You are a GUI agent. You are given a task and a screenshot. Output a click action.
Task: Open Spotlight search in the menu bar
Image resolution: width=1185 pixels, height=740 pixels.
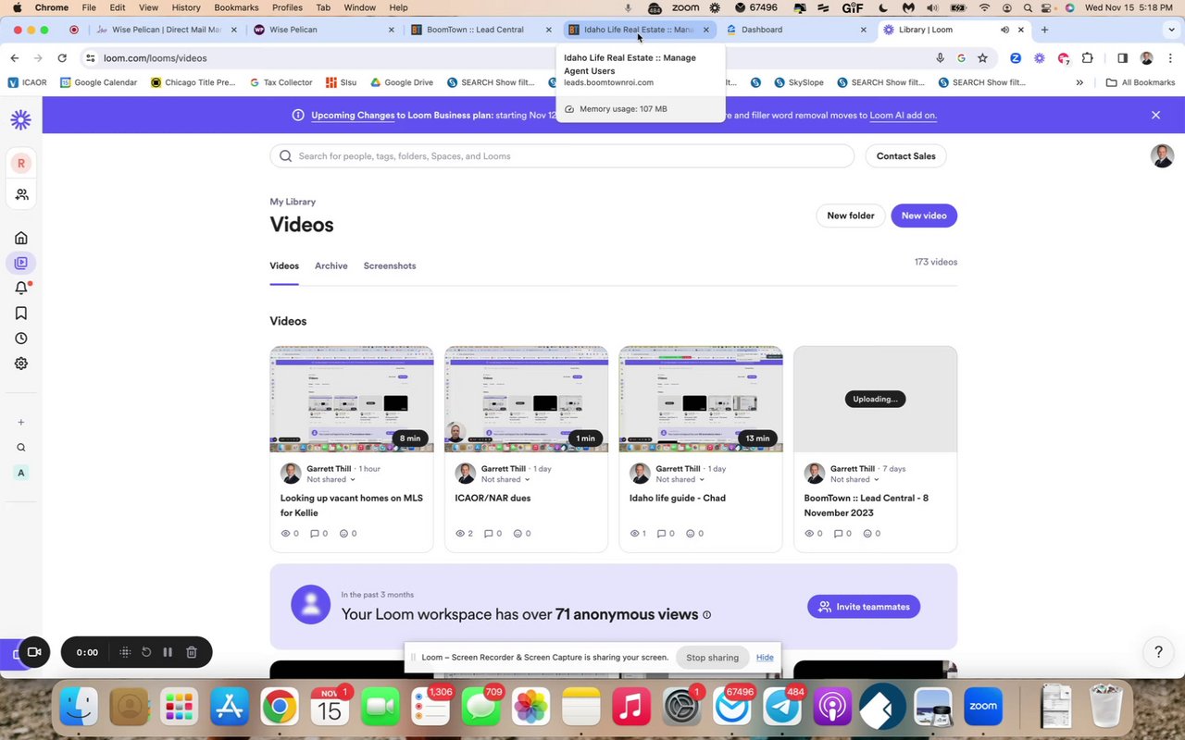[1028, 7]
